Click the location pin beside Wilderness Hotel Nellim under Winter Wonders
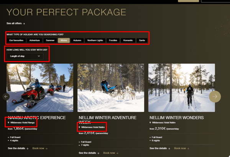Viewport: 230px width, 157px height. 150,123
